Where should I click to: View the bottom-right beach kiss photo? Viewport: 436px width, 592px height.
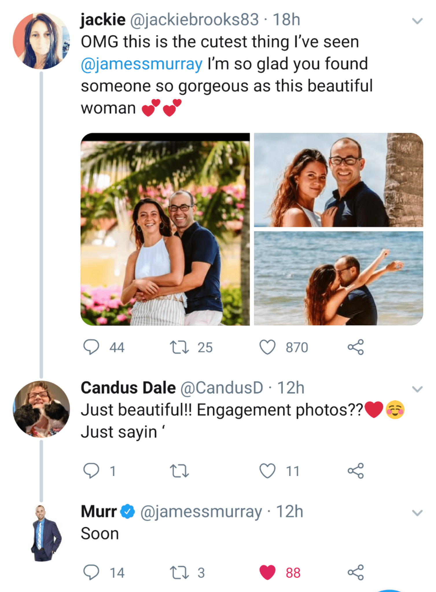339,278
